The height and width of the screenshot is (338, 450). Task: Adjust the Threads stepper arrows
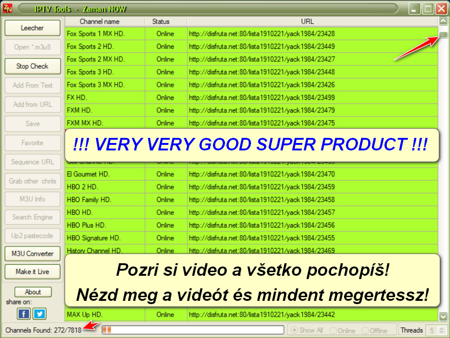tap(442, 330)
